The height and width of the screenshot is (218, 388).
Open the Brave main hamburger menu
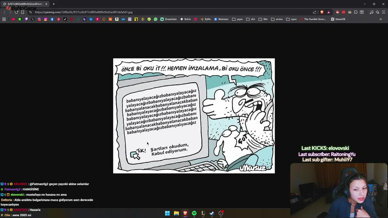pos(383,12)
